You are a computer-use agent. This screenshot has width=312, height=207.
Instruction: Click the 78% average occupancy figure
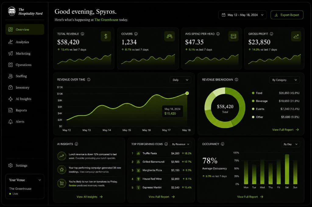210,161
